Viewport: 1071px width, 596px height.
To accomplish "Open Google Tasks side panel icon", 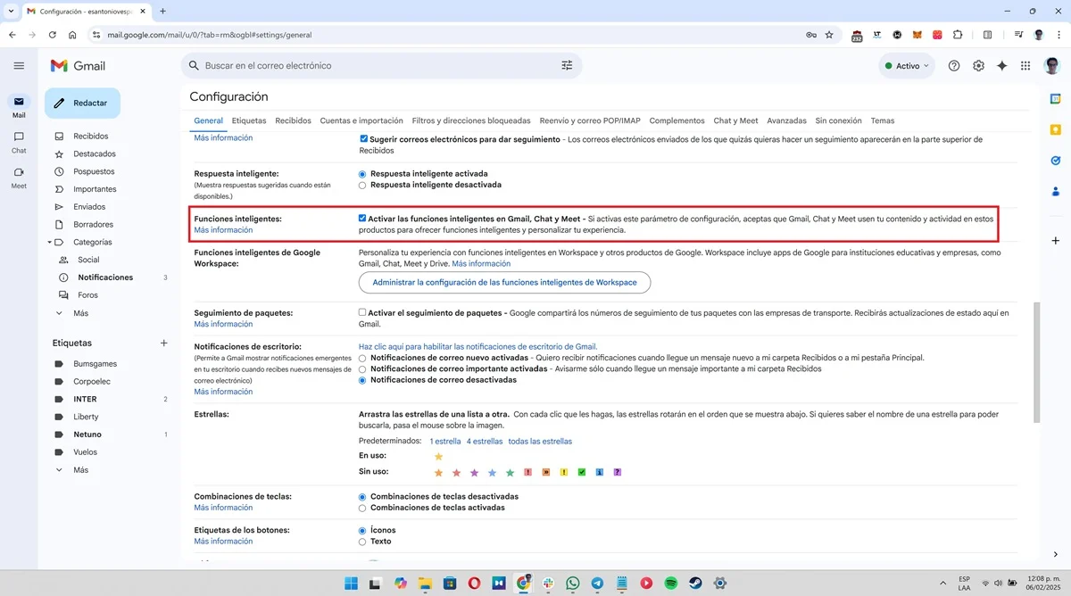I will click(x=1055, y=161).
